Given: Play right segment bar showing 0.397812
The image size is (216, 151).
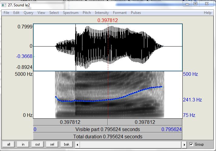Looking at the screenshot, I should (145, 122).
